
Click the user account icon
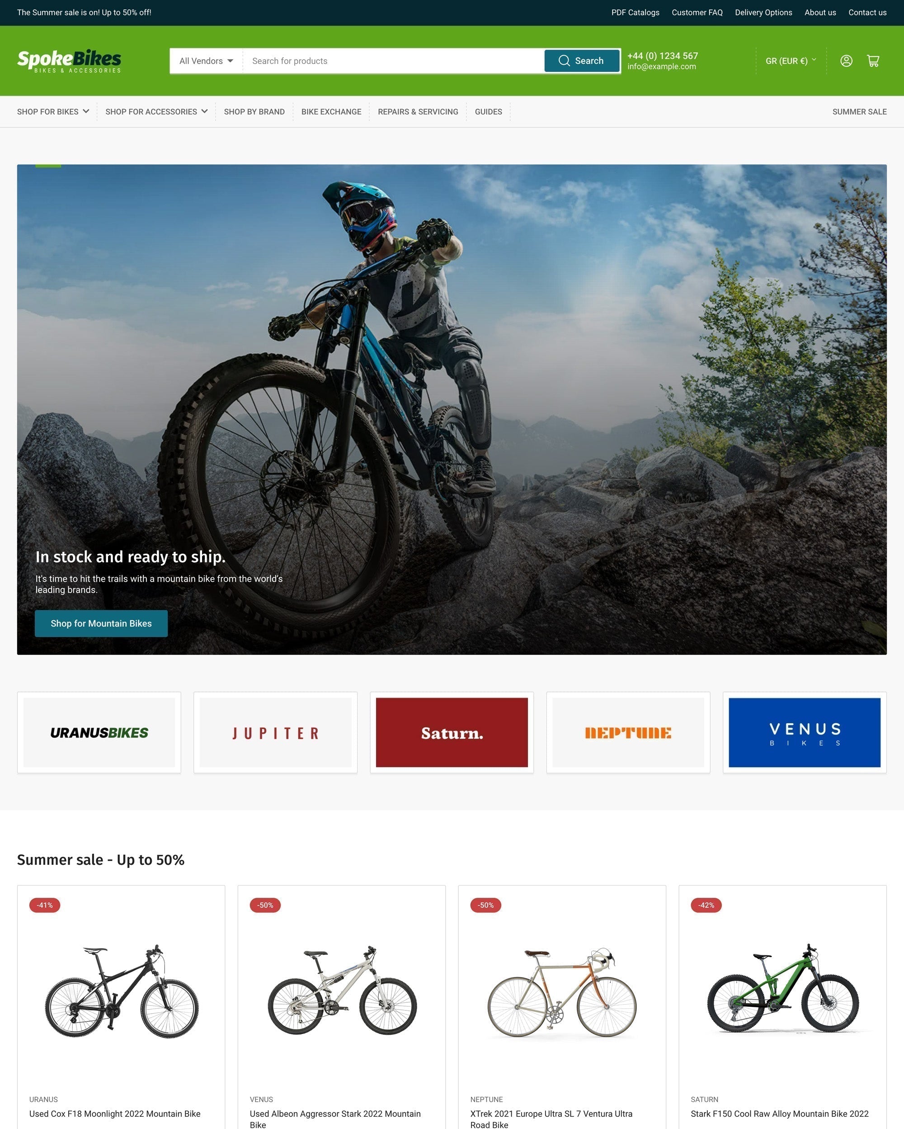846,60
